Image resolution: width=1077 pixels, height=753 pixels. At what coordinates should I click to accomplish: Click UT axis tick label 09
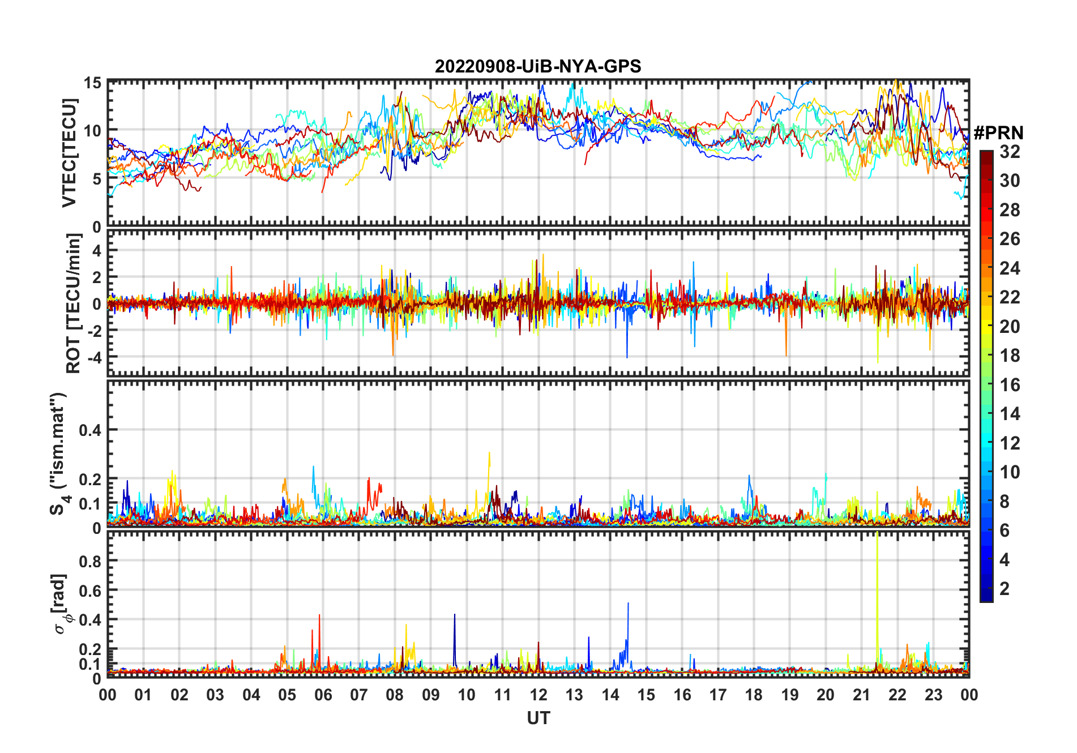click(x=431, y=694)
